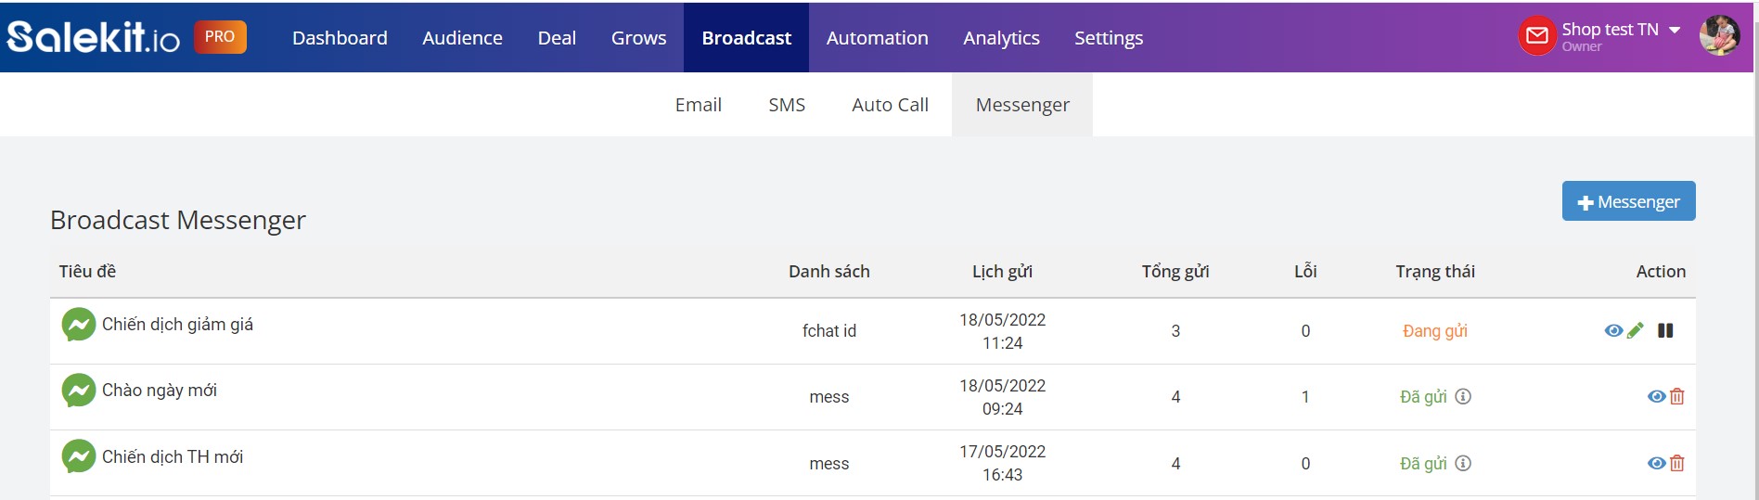
Task: View the Chiến dịch giảm giá campaign via the eye icon
Action: pyautogui.click(x=1613, y=331)
